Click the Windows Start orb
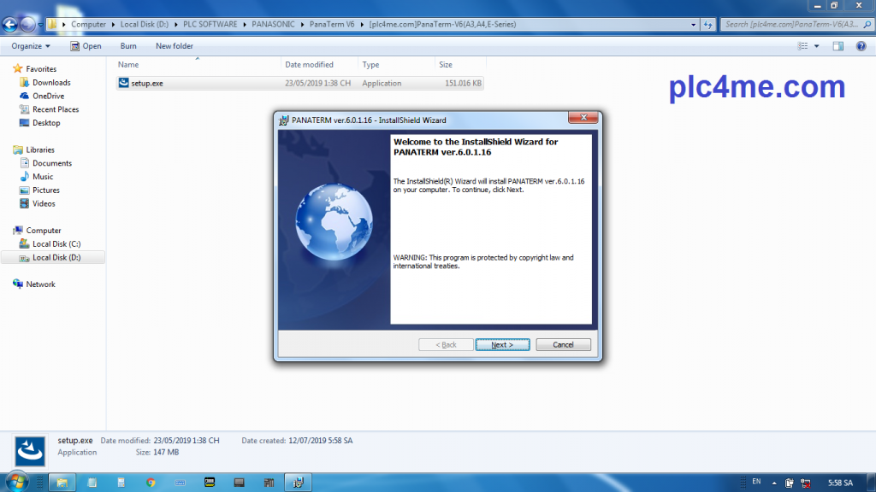The width and height of the screenshot is (876, 492). [x=18, y=482]
